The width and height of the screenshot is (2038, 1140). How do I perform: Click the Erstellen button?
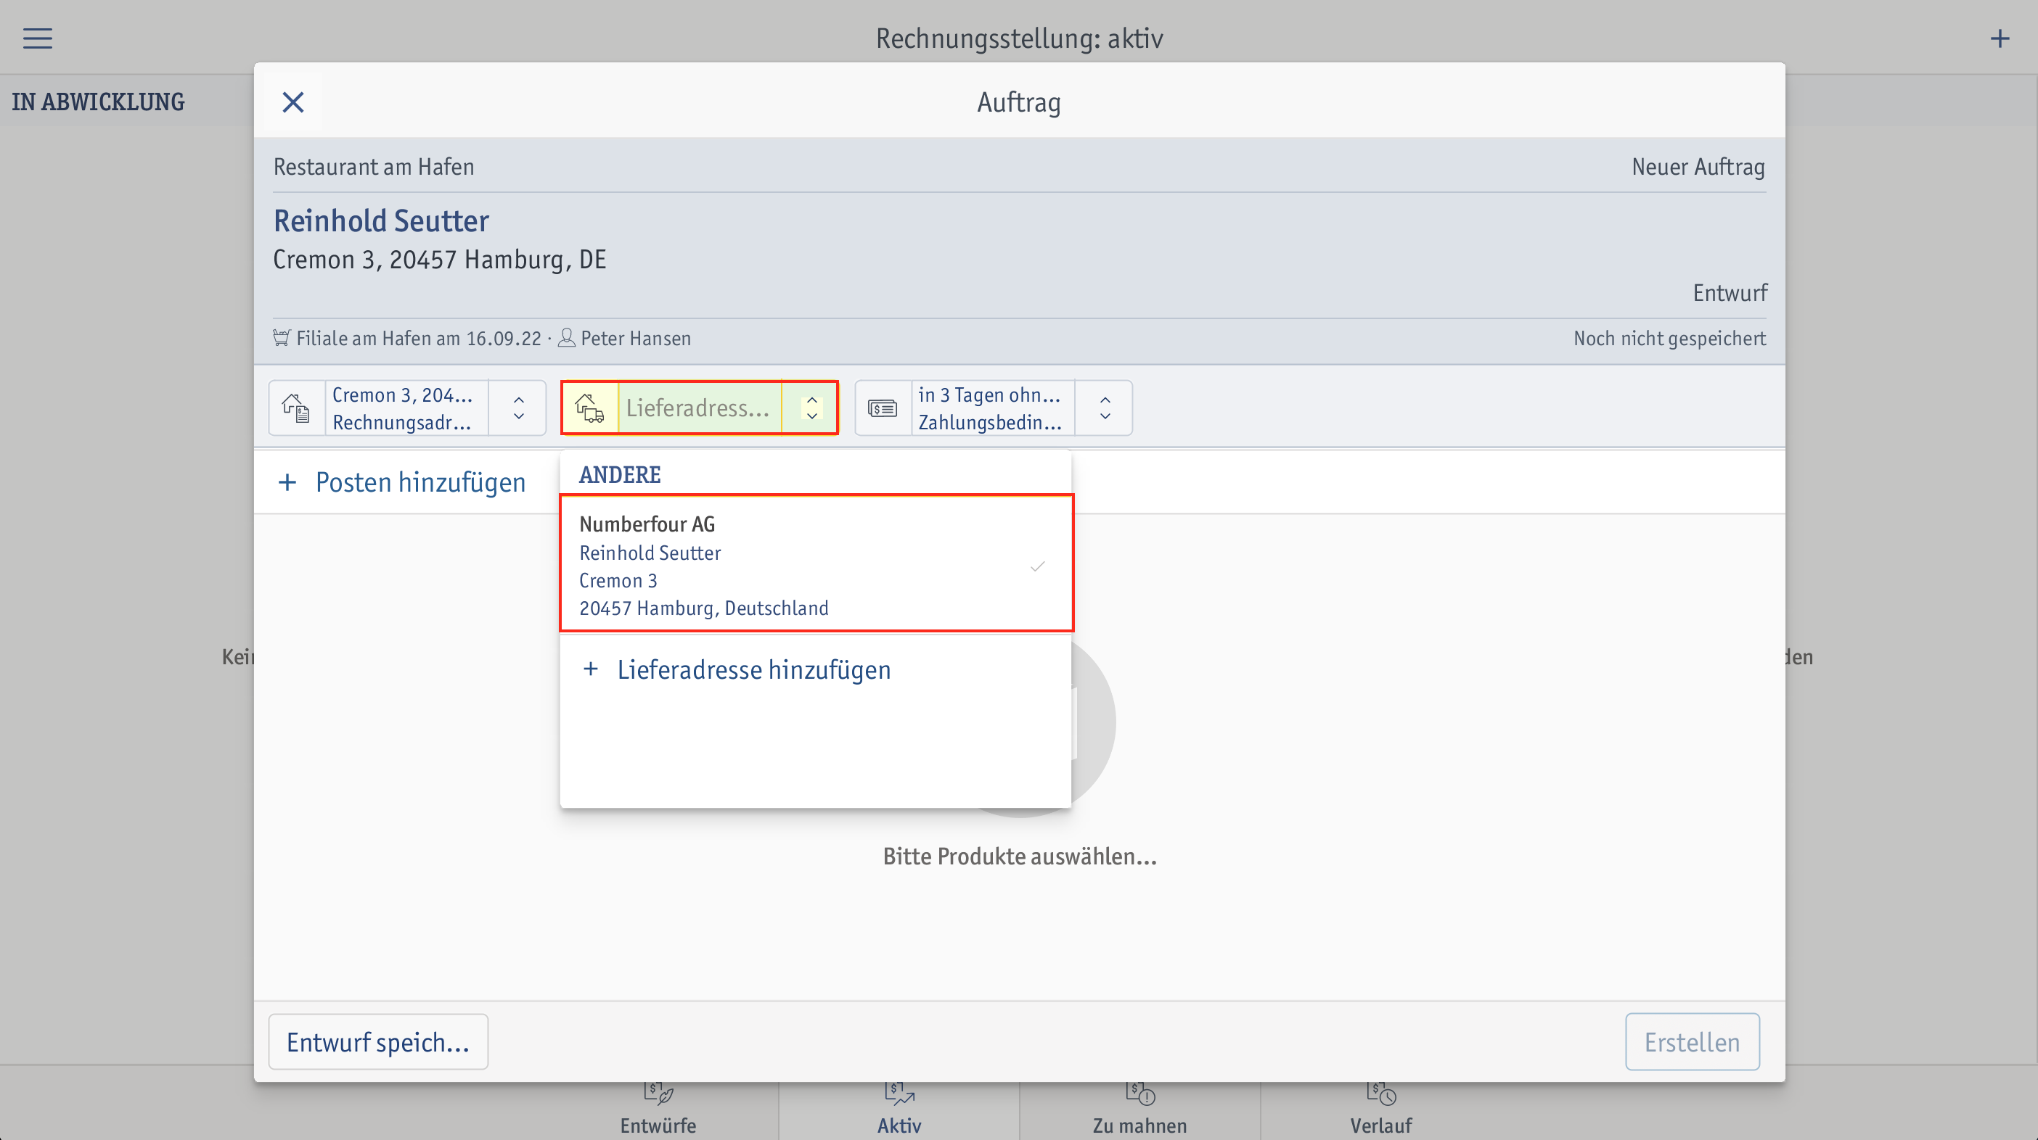(x=1693, y=1042)
